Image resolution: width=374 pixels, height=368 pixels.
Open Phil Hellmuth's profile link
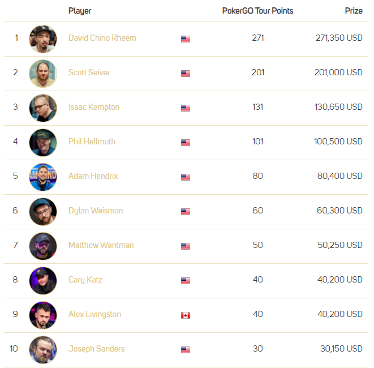92,142
